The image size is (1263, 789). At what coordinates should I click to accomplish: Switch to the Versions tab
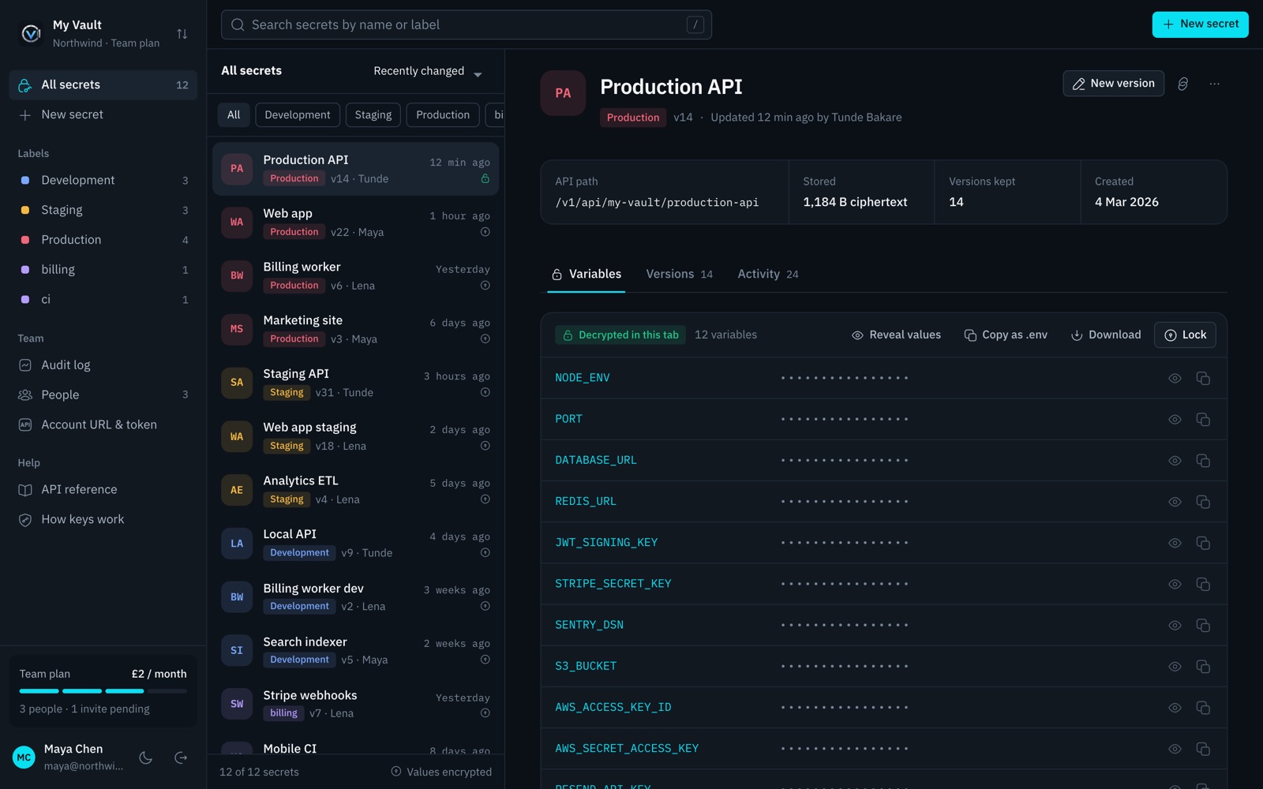point(679,274)
